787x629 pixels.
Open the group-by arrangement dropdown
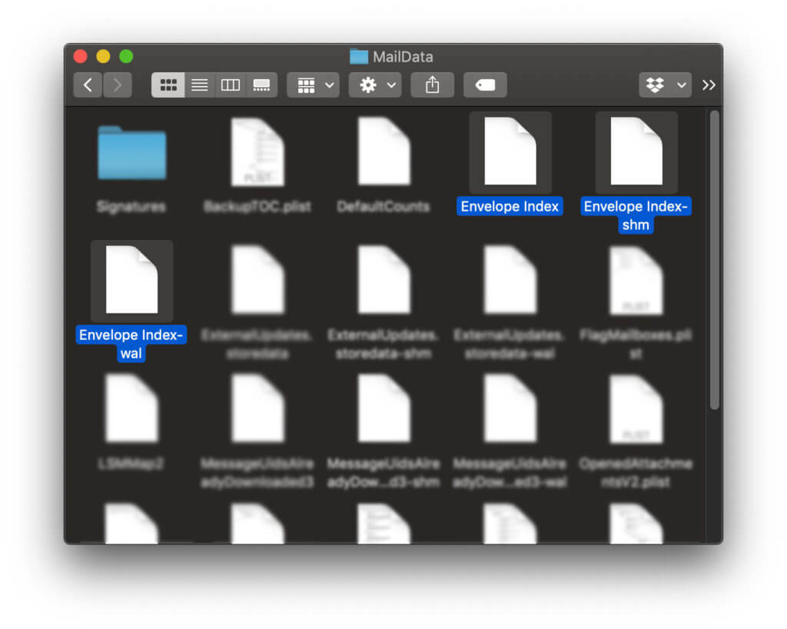pos(314,85)
